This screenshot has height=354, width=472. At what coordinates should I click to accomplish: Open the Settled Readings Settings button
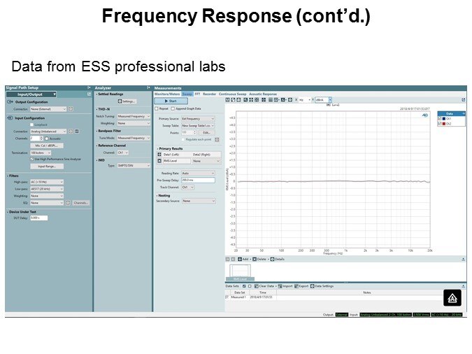pyautogui.click(x=125, y=101)
